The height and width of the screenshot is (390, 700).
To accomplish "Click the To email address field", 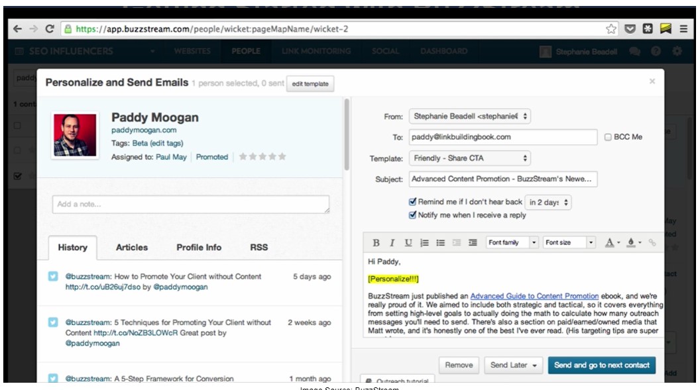I will coord(503,137).
